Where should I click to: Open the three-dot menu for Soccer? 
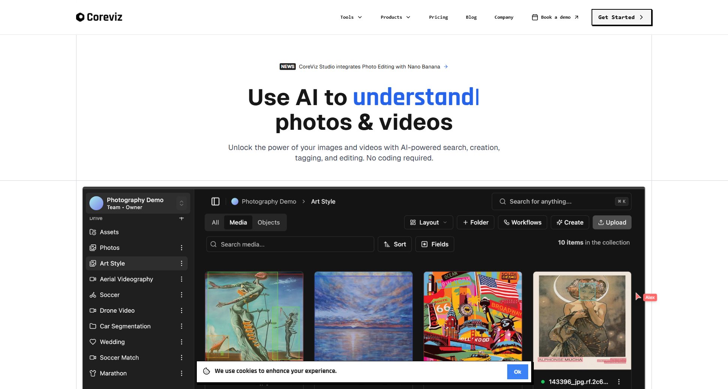tap(181, 295)
